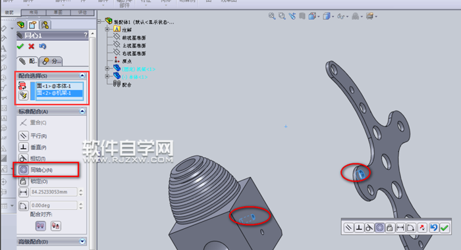Screen dimensions: 461x250
Task: Switch to the 布局 tab
Action: [x=34, y=12]
